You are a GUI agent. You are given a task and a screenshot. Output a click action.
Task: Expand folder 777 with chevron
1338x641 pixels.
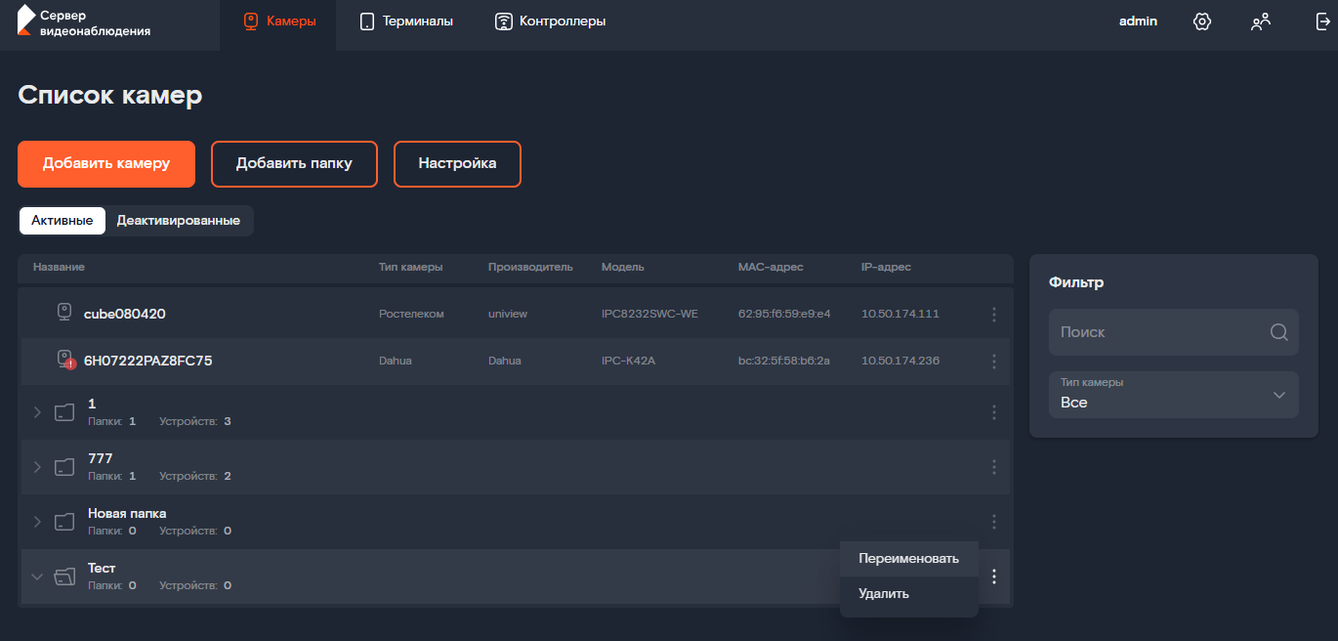coord(38,467)
